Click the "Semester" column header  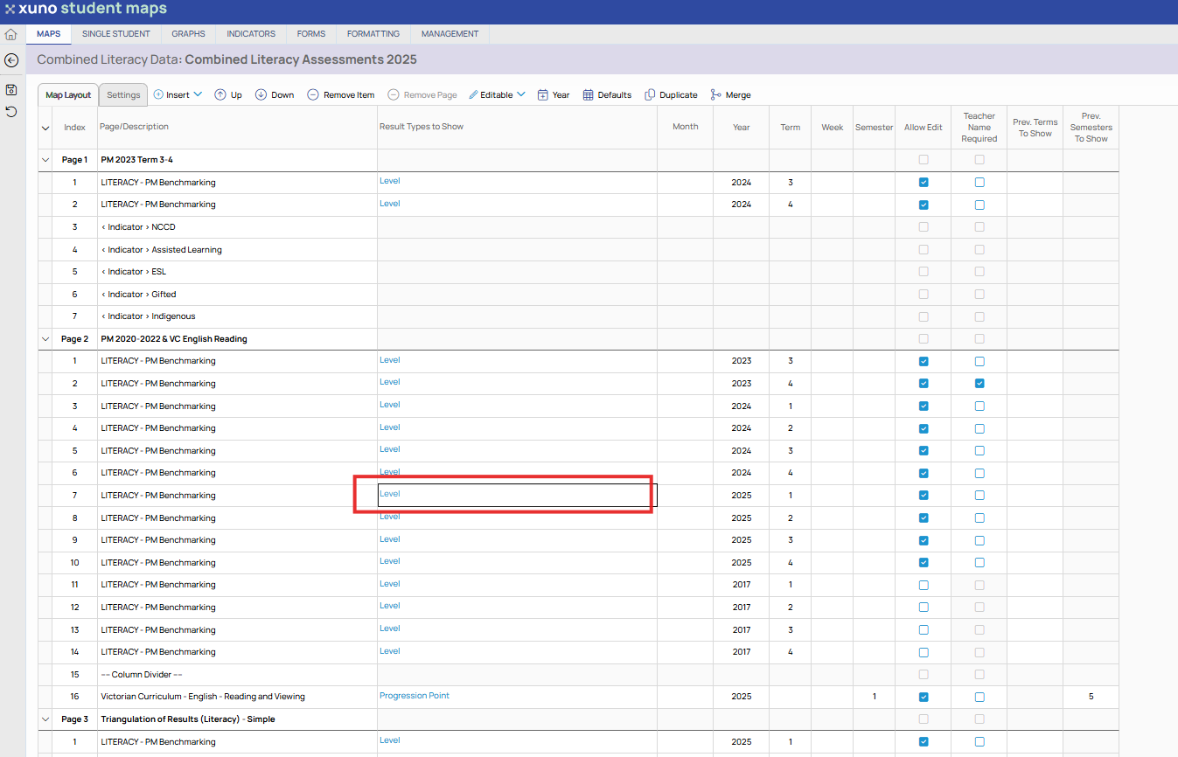click(875, 128)
